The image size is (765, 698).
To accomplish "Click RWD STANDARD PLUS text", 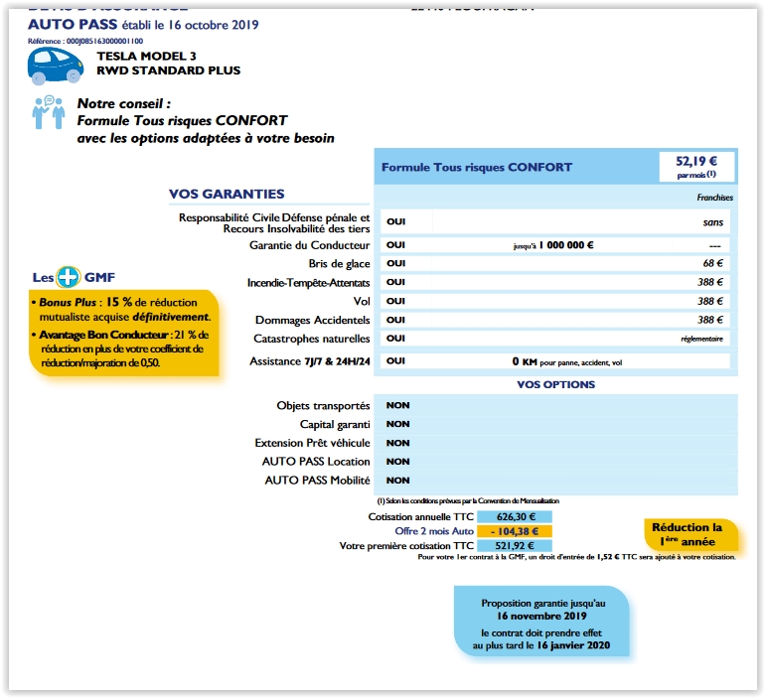I will click(168, 70).
